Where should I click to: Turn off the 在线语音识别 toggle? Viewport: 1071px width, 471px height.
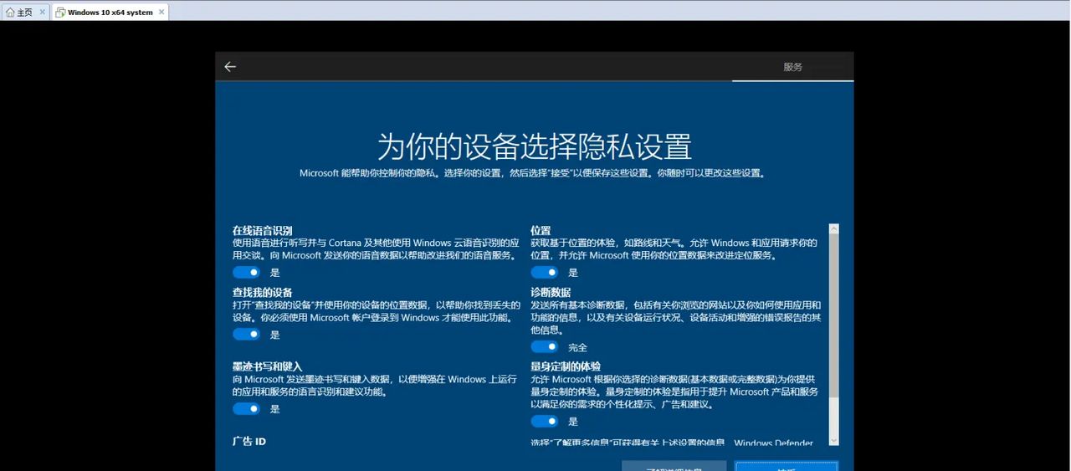pos(247,272)
